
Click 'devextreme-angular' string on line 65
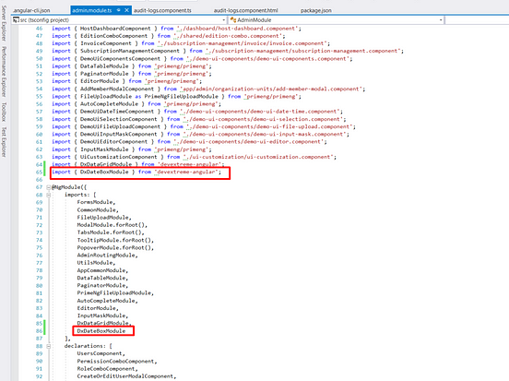pyautogui.click(x=186, y=172)
